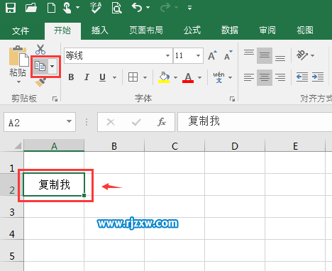Viewport: 332px width, 271px height.
Task: Click the 粘贴 clipboard paste icon
Action: (x=18, y=56)
